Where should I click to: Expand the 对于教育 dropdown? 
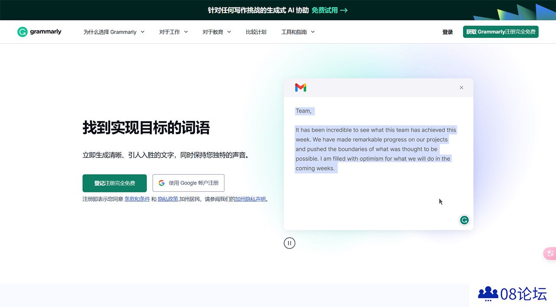coord(217,32)
